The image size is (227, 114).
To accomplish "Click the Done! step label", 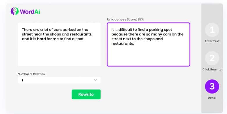I will pyautogui.click(x=212, y=98).
